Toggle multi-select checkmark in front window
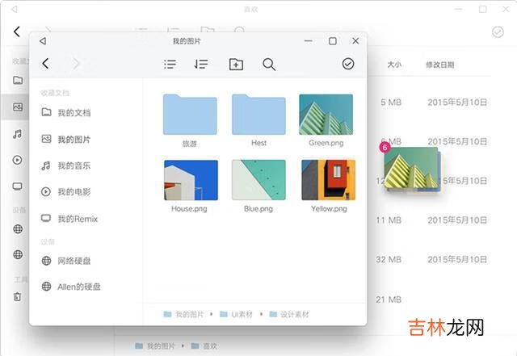Viewport: 517px width, 356px height. [x=348, y=64]
